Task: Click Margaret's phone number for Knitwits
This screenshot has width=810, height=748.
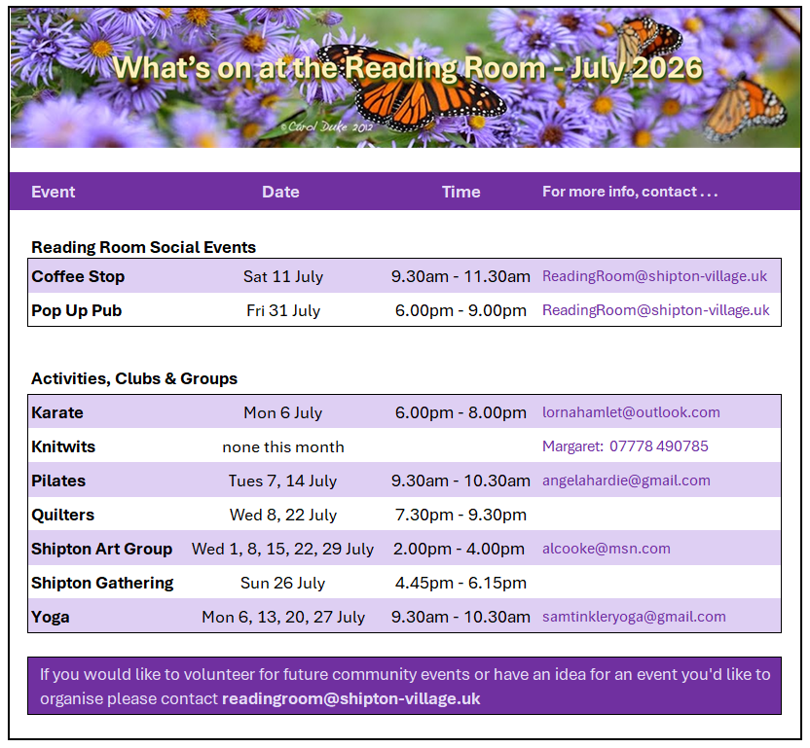Action: [x=659, y=446]
